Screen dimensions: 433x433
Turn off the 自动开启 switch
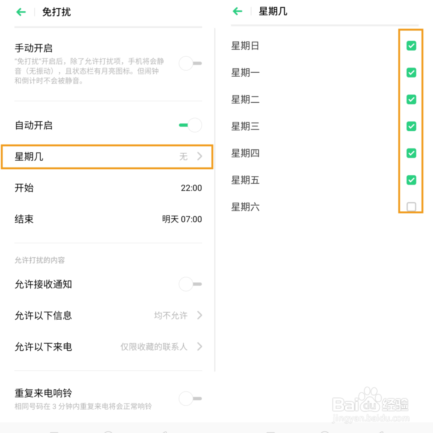point(190,126)
